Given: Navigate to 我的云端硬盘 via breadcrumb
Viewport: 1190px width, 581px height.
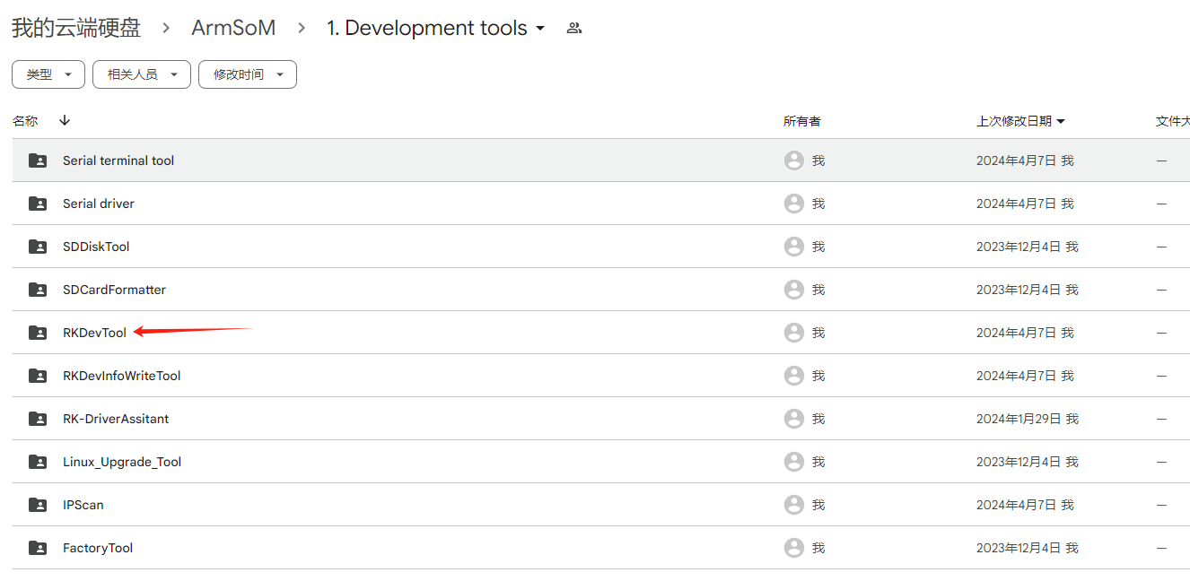Looking at the screenshot, I should (x=74, y=28).
